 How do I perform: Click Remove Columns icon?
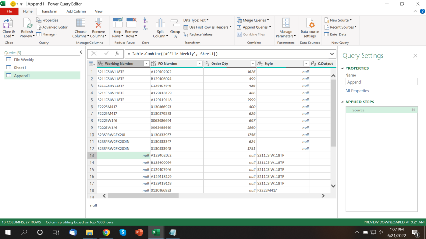[98, 24]
